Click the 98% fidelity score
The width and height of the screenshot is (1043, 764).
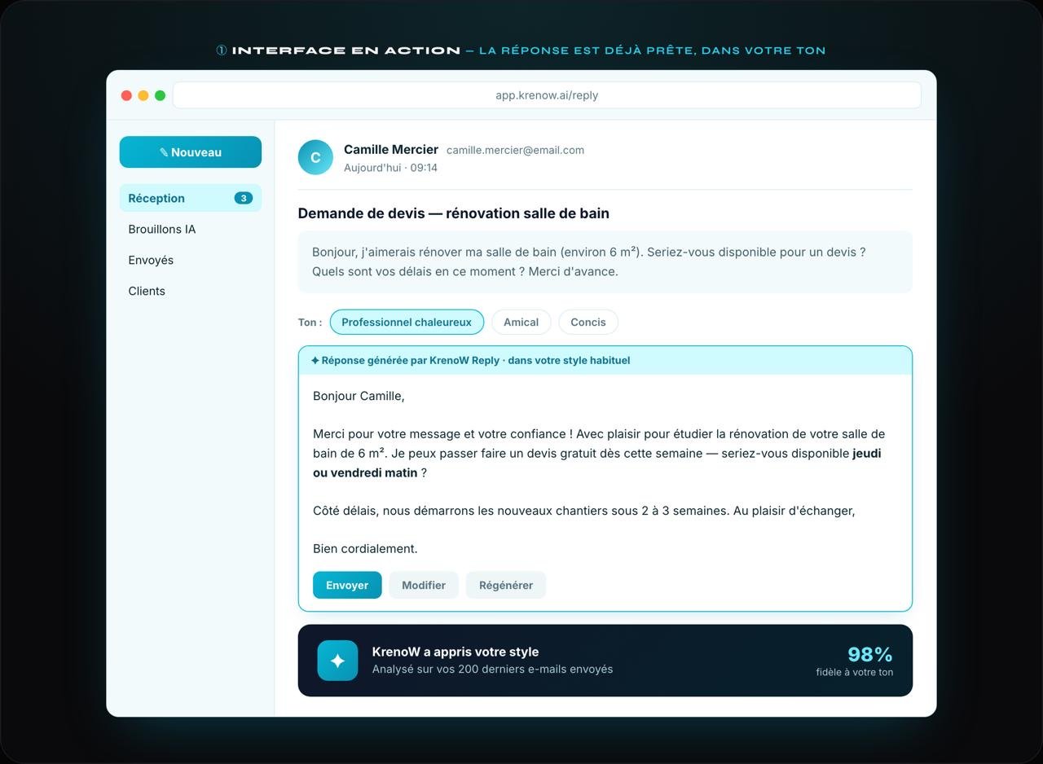870,654
